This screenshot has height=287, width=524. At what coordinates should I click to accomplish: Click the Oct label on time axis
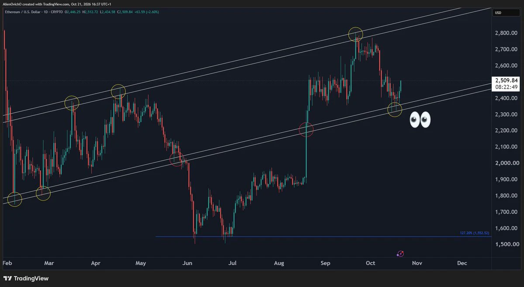click(370, 263)
